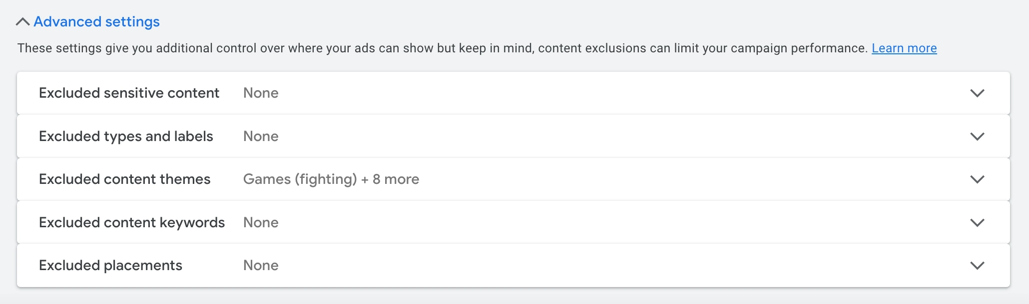This screenshot has width=1029, height=304.
Task: Click the Advanced settings heading text
Action: [x=96, y=22]
